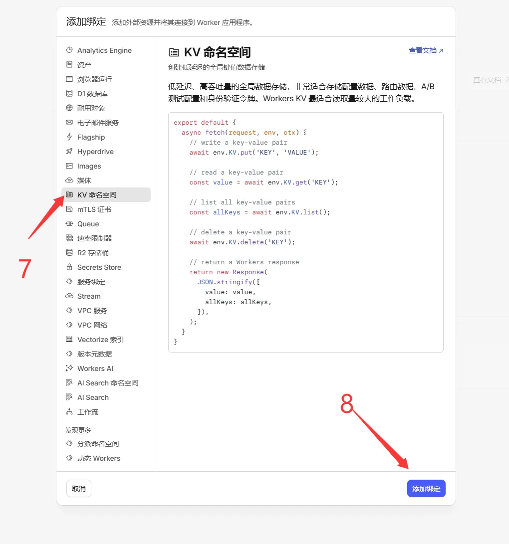The width and height of the screenshot is (509, 544).
Task: Click the D1 数据库 database icon
Action: tap(69, 93)
